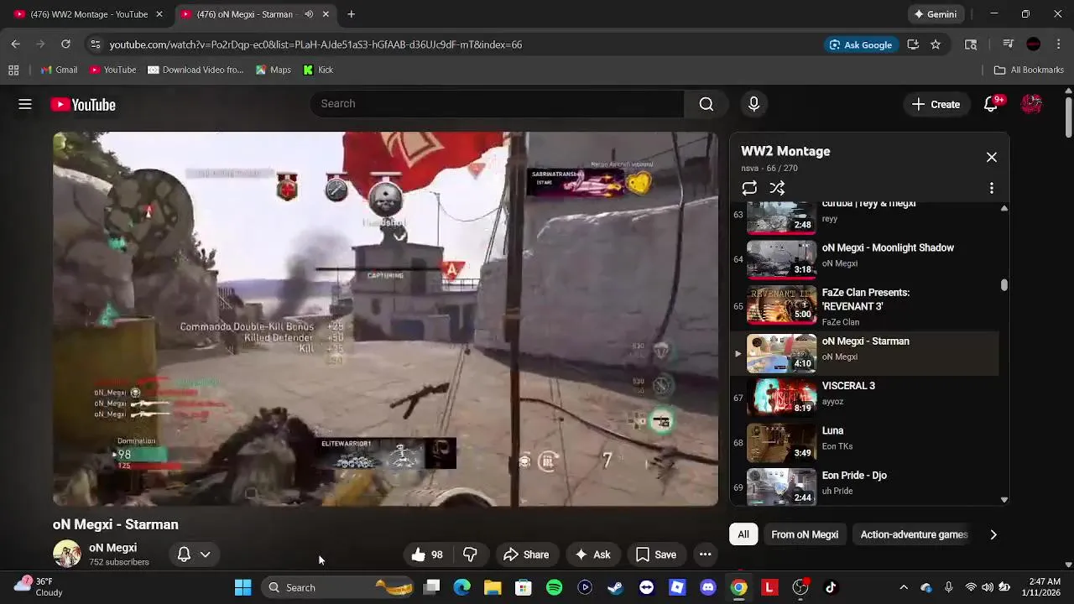Go back in browser history
This screenshot has width=1074, height=604.
[x=15, y=44]
